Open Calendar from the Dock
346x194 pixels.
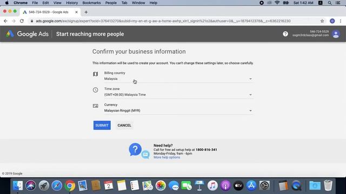pyautogui.click(x=109, y=185)
